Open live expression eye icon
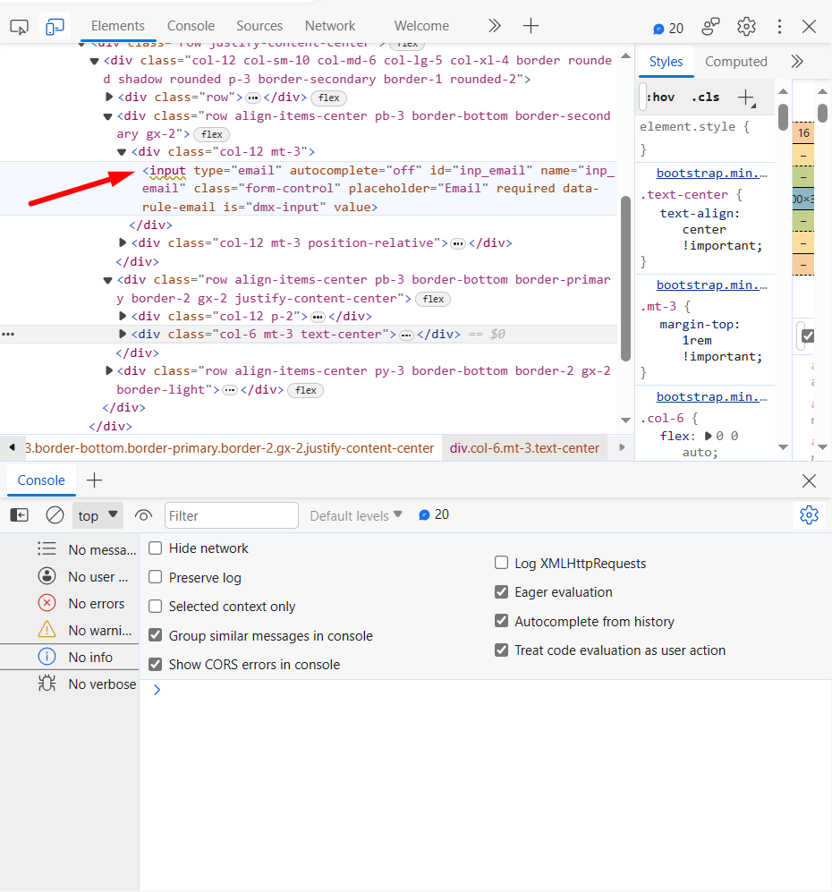The image size is (832, 892). [143, 515]
